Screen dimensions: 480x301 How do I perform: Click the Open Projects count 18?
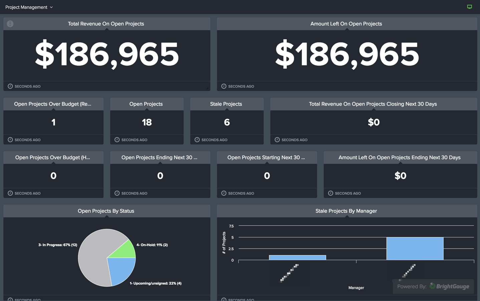tap(147, 122)
